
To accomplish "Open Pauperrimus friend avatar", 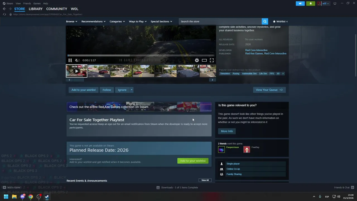I will click(x=221, y=149).
